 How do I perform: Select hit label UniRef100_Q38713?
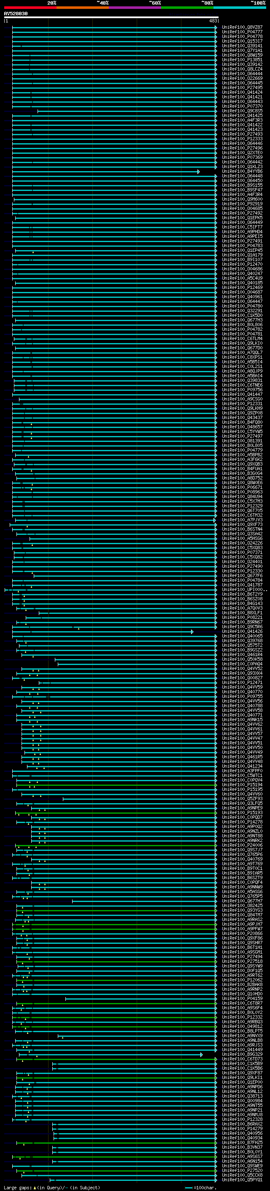click(242, 1096)
